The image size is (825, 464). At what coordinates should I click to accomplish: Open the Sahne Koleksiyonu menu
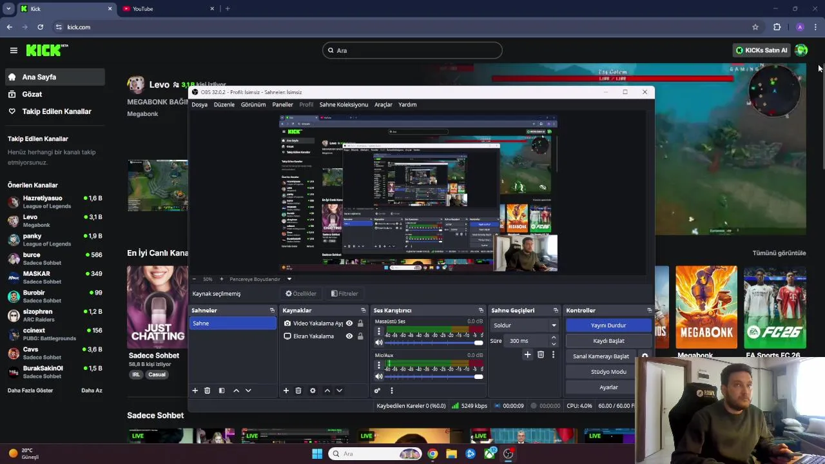(x=344, y=104)
